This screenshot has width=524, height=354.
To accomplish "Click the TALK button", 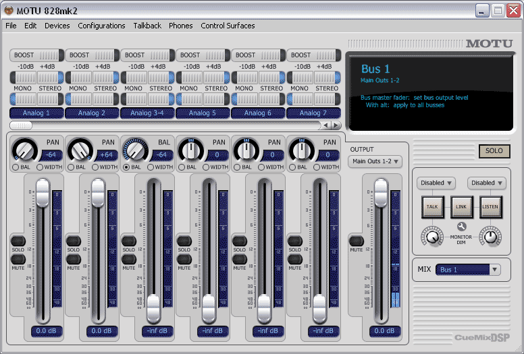I will (x=432, y=207).
